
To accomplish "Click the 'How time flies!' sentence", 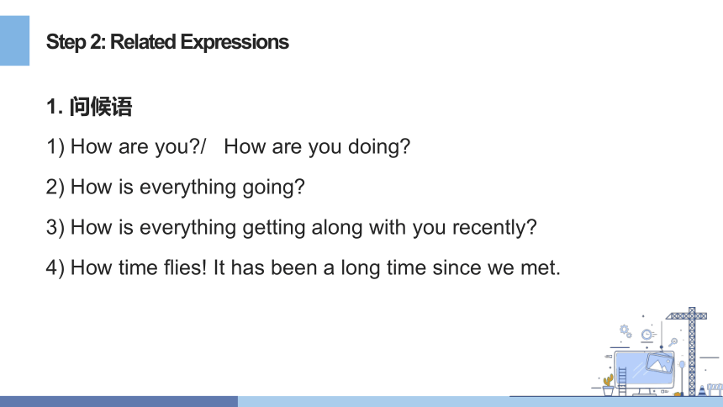I will pyautogui.click(x=139, y=267).
